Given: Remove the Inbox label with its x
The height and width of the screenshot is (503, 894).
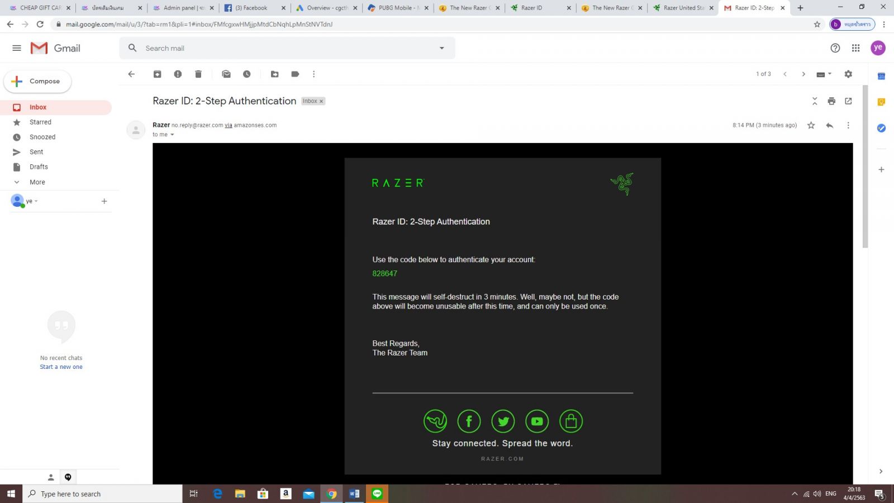Looking at the screenshot, I should pyautogui.click(x=321, y=101).
